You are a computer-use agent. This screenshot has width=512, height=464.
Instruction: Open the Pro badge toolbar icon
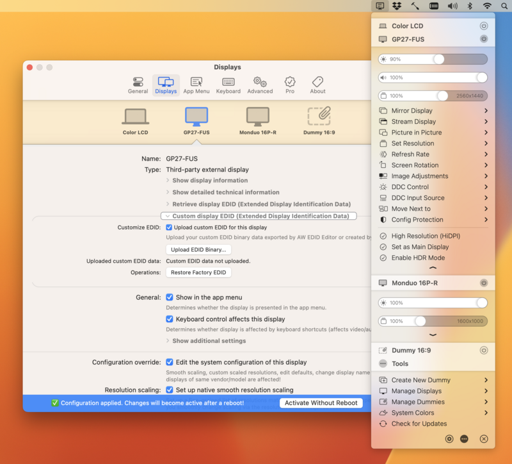290,81
